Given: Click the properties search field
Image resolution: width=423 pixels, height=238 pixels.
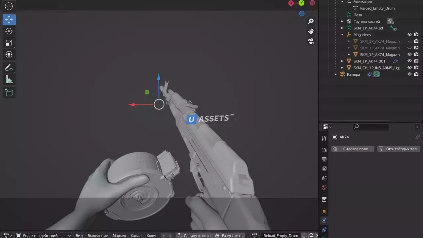Looking at the screenshot, I should click(x=371, y=127).
